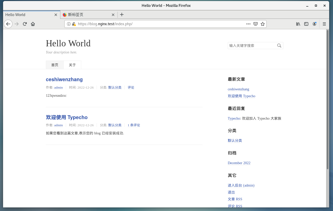
Task: Open page actions three-dot menu
Action: coord(248,24)
